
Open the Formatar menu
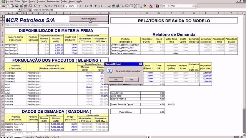[41, 1]
